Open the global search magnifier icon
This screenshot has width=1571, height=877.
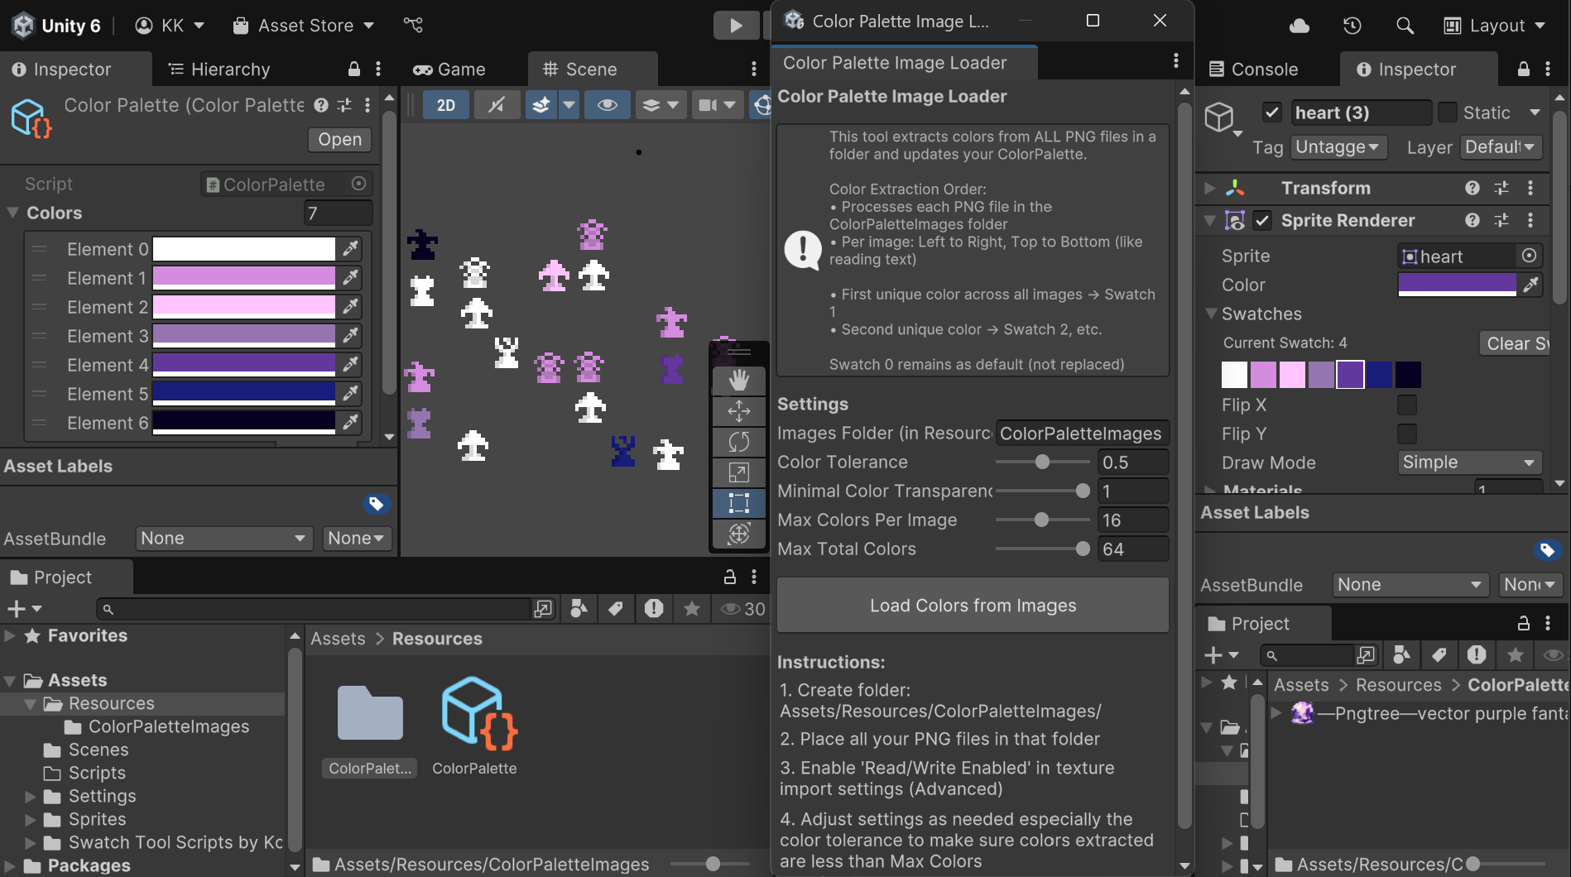click(x=1405, y=26)
